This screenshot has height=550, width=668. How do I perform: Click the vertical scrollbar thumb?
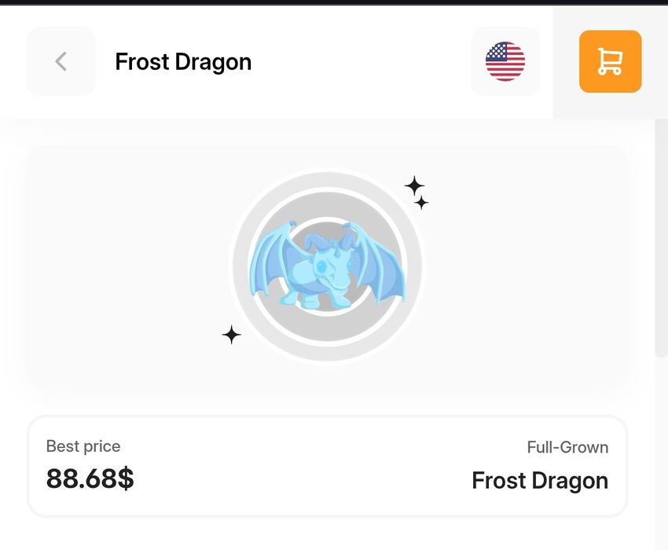661,236
